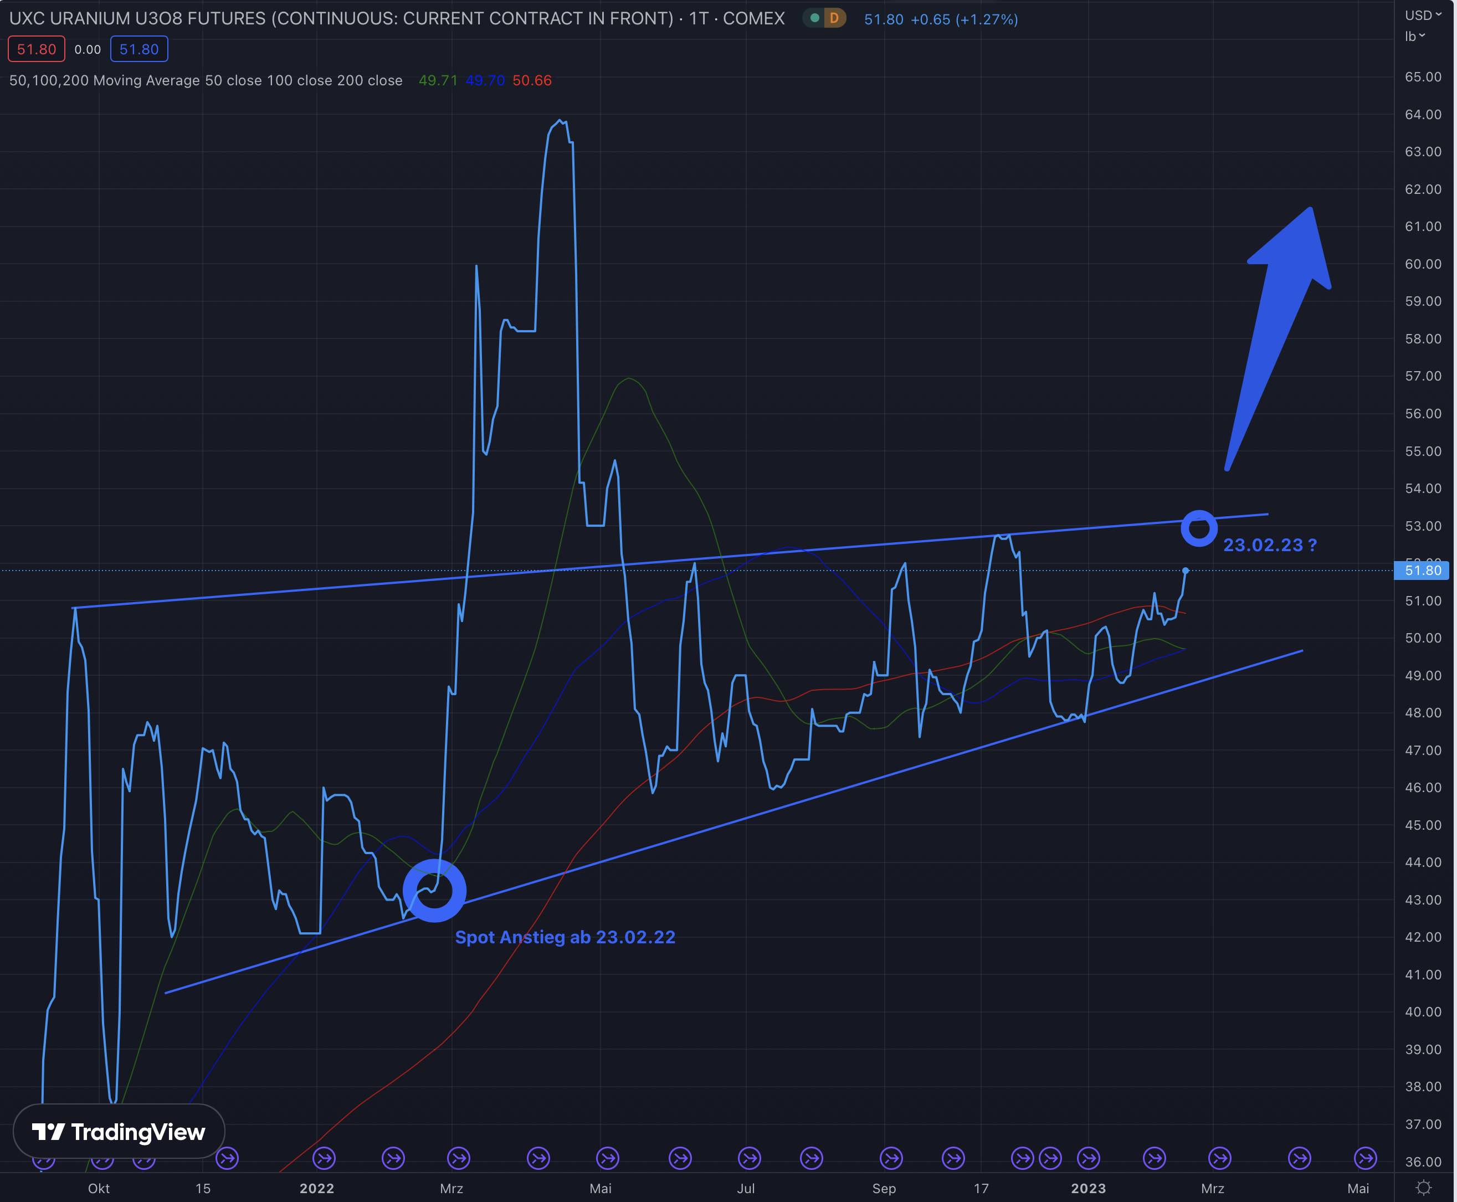Open contract-switch marker between 15 and 2022 labels
Screen dimensions: 1457x1202
point(227,1158)
